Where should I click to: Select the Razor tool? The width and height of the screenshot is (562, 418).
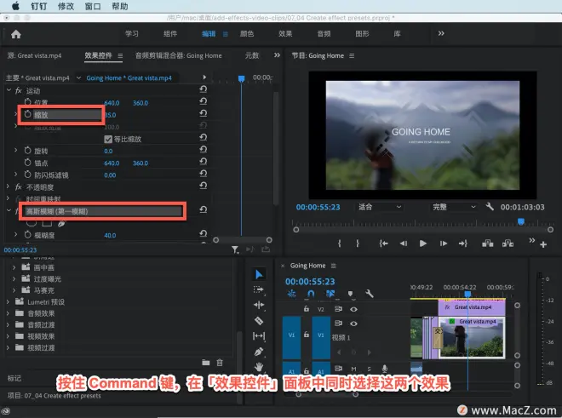[259, 321]
